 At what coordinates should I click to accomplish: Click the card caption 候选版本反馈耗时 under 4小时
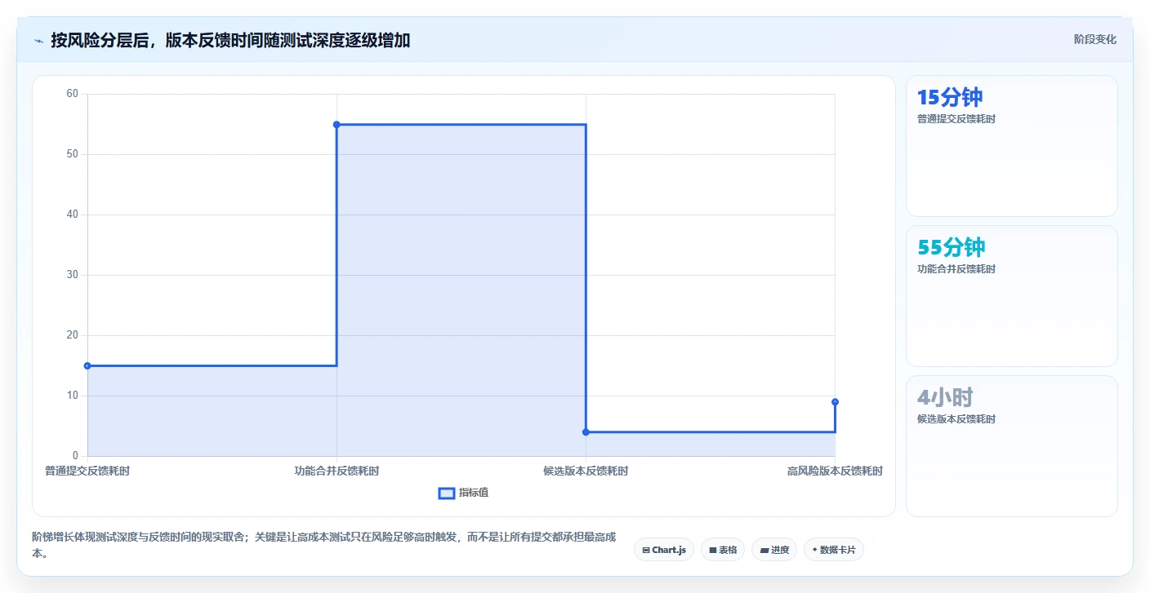click(x=956, y=419)
